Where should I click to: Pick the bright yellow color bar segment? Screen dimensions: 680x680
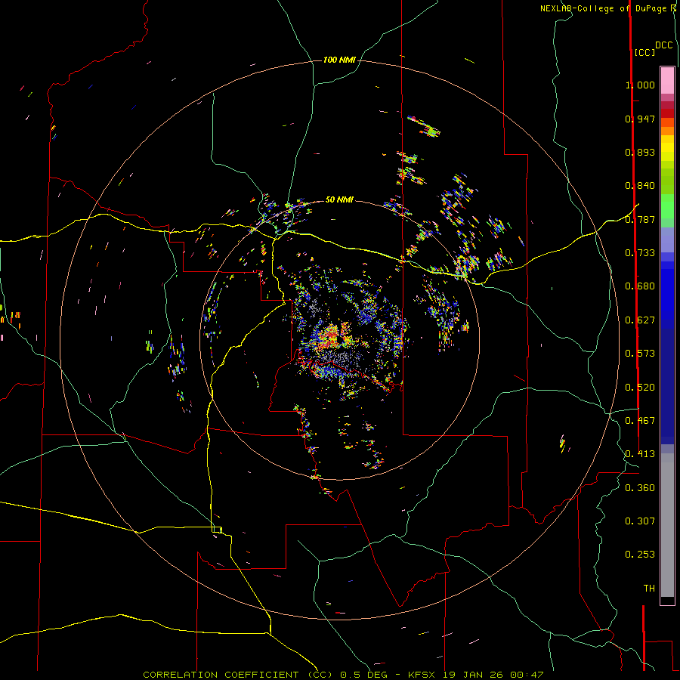pos(667,148)
